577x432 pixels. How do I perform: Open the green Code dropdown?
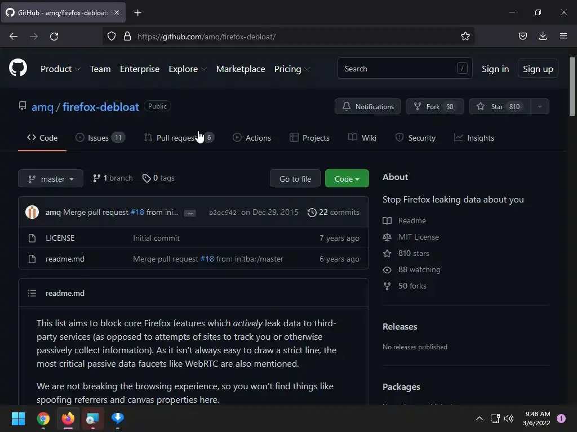point(347,178)
